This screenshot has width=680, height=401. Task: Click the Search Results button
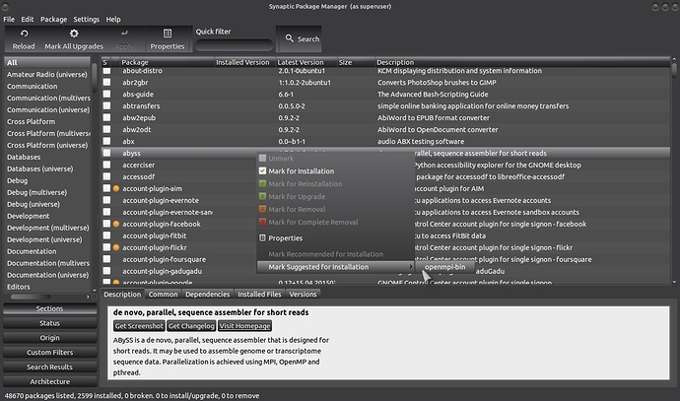[50, 367]
